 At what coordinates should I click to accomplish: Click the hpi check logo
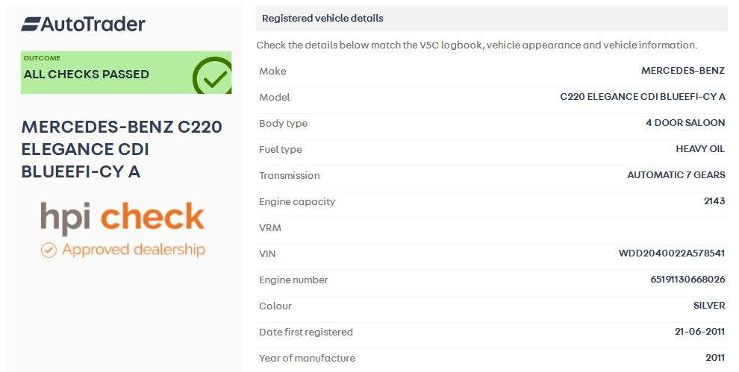point(122,217)
